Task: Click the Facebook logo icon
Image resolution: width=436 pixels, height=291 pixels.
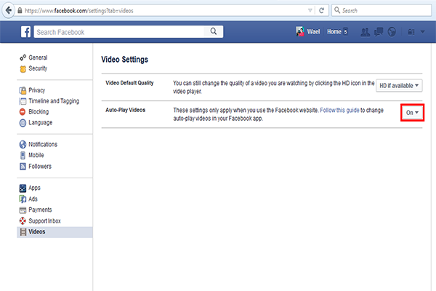Action: (26, 32)
